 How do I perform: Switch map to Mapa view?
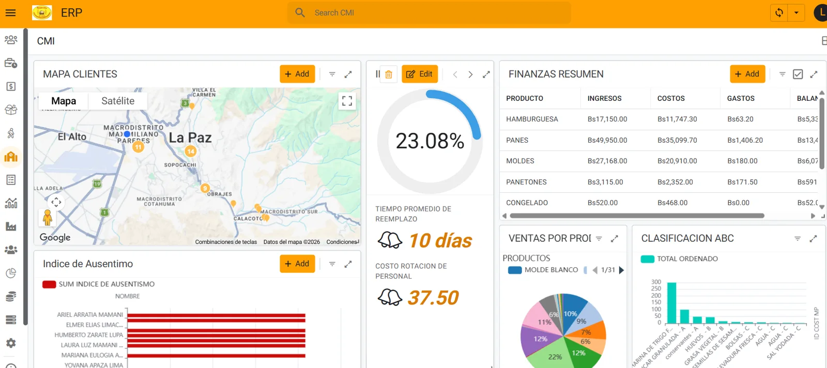pos(64,101)
